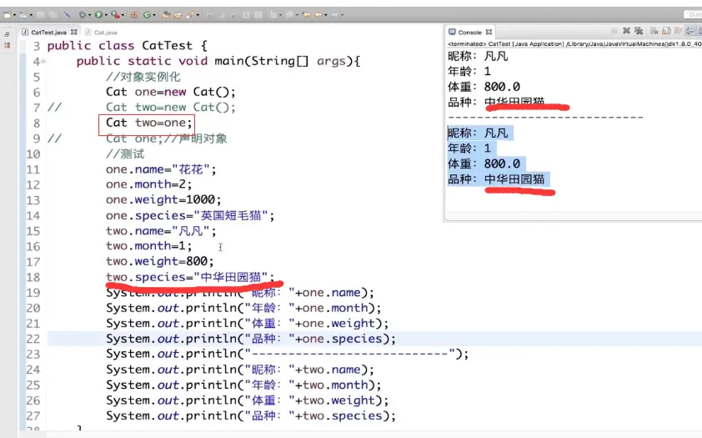Click code line 'two.weight=800;'

coord(160,261)
